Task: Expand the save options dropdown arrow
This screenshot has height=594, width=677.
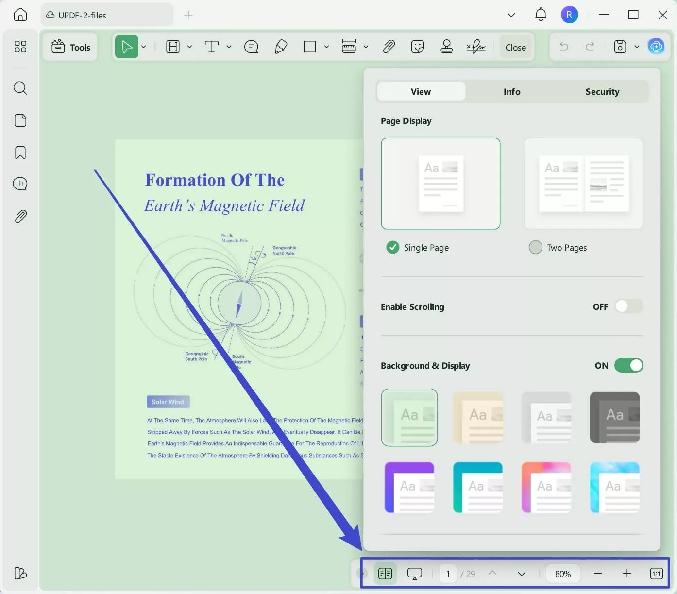Action: [x=637, y=47]
